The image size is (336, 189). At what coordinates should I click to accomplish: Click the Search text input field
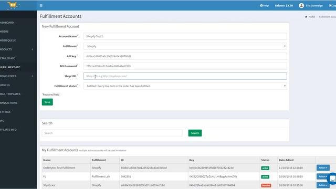click(x=112, y=133)
